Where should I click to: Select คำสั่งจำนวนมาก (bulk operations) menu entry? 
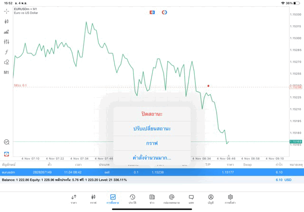152,157
